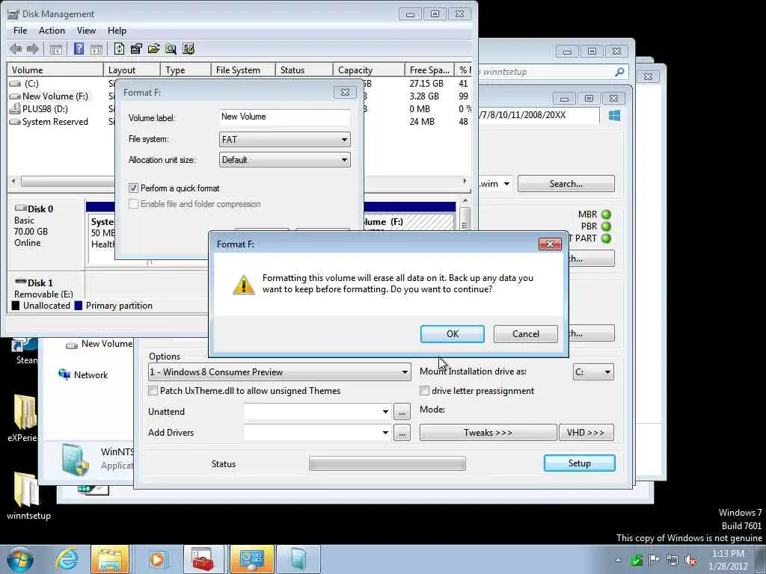766x574 pixels.
Task: Uncheck Perform a quick format
Action: point(133,188)
